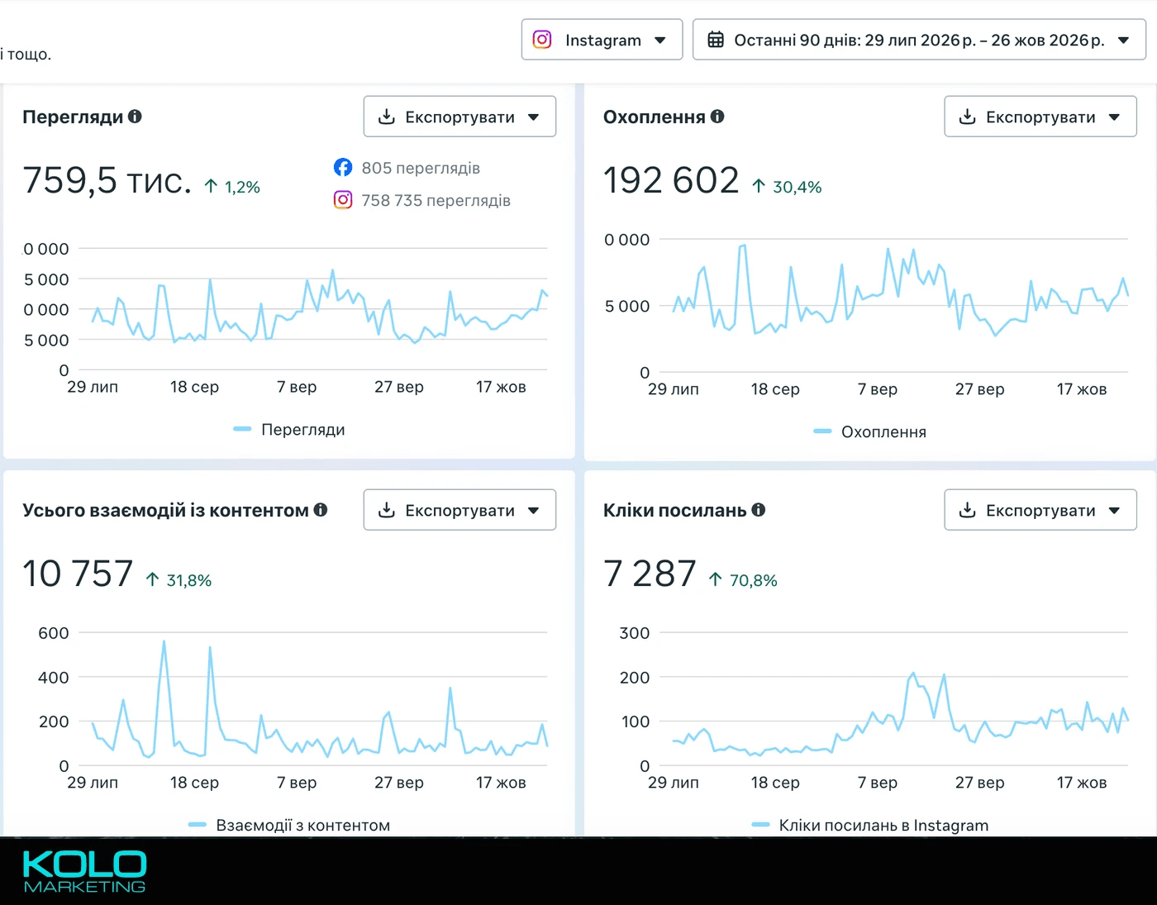The image size is (1157, 905).
Task: Click the 758 735 переглядів text
Action: [436, 201]
